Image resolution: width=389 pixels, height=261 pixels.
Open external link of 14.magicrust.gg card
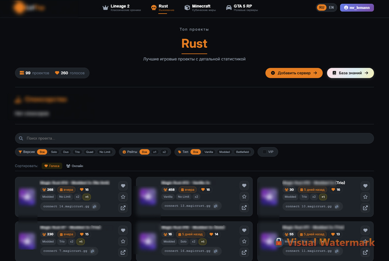[123, 208]
